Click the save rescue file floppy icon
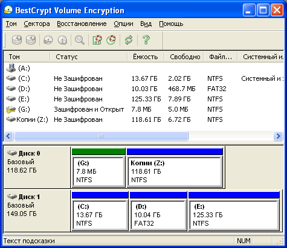 [x=97, y=40]
